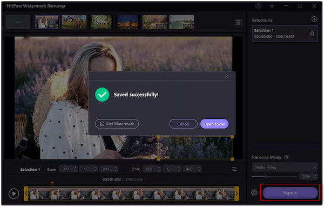Close the Saved successfully dialog
The width and height of the screenshot is (324, 207).
tap(227, 77)
